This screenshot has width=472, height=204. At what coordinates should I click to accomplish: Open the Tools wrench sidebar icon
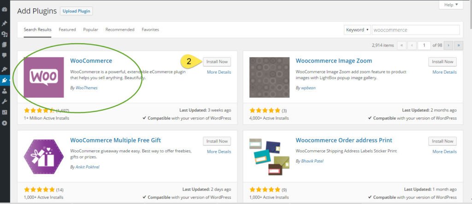(x=4, y=102)
